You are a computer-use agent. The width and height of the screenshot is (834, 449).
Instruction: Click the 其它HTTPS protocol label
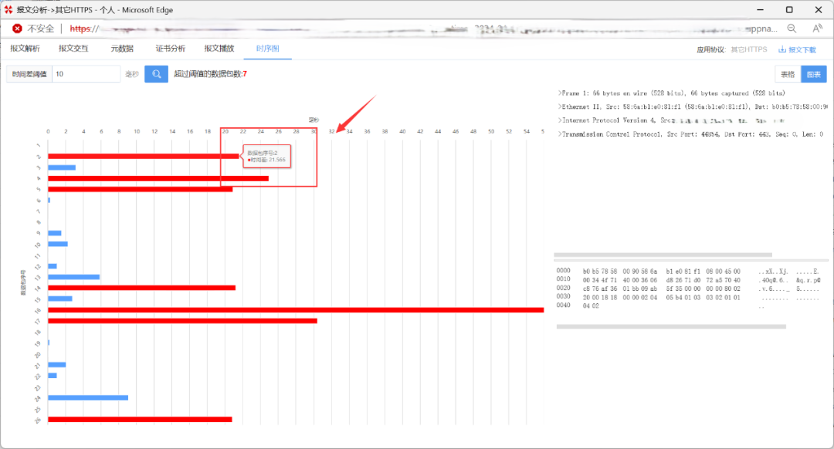(749, 49)
